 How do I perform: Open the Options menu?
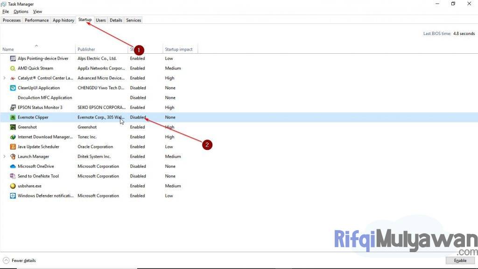click(x=21, y=11)
